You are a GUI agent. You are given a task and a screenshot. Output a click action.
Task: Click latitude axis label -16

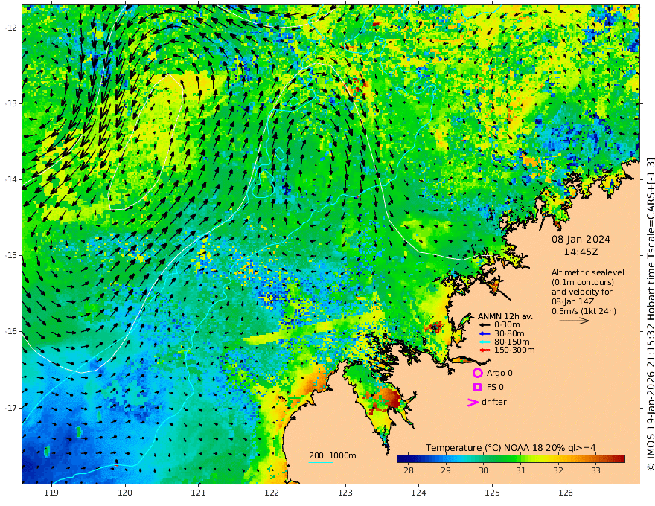tap(11, 331)
